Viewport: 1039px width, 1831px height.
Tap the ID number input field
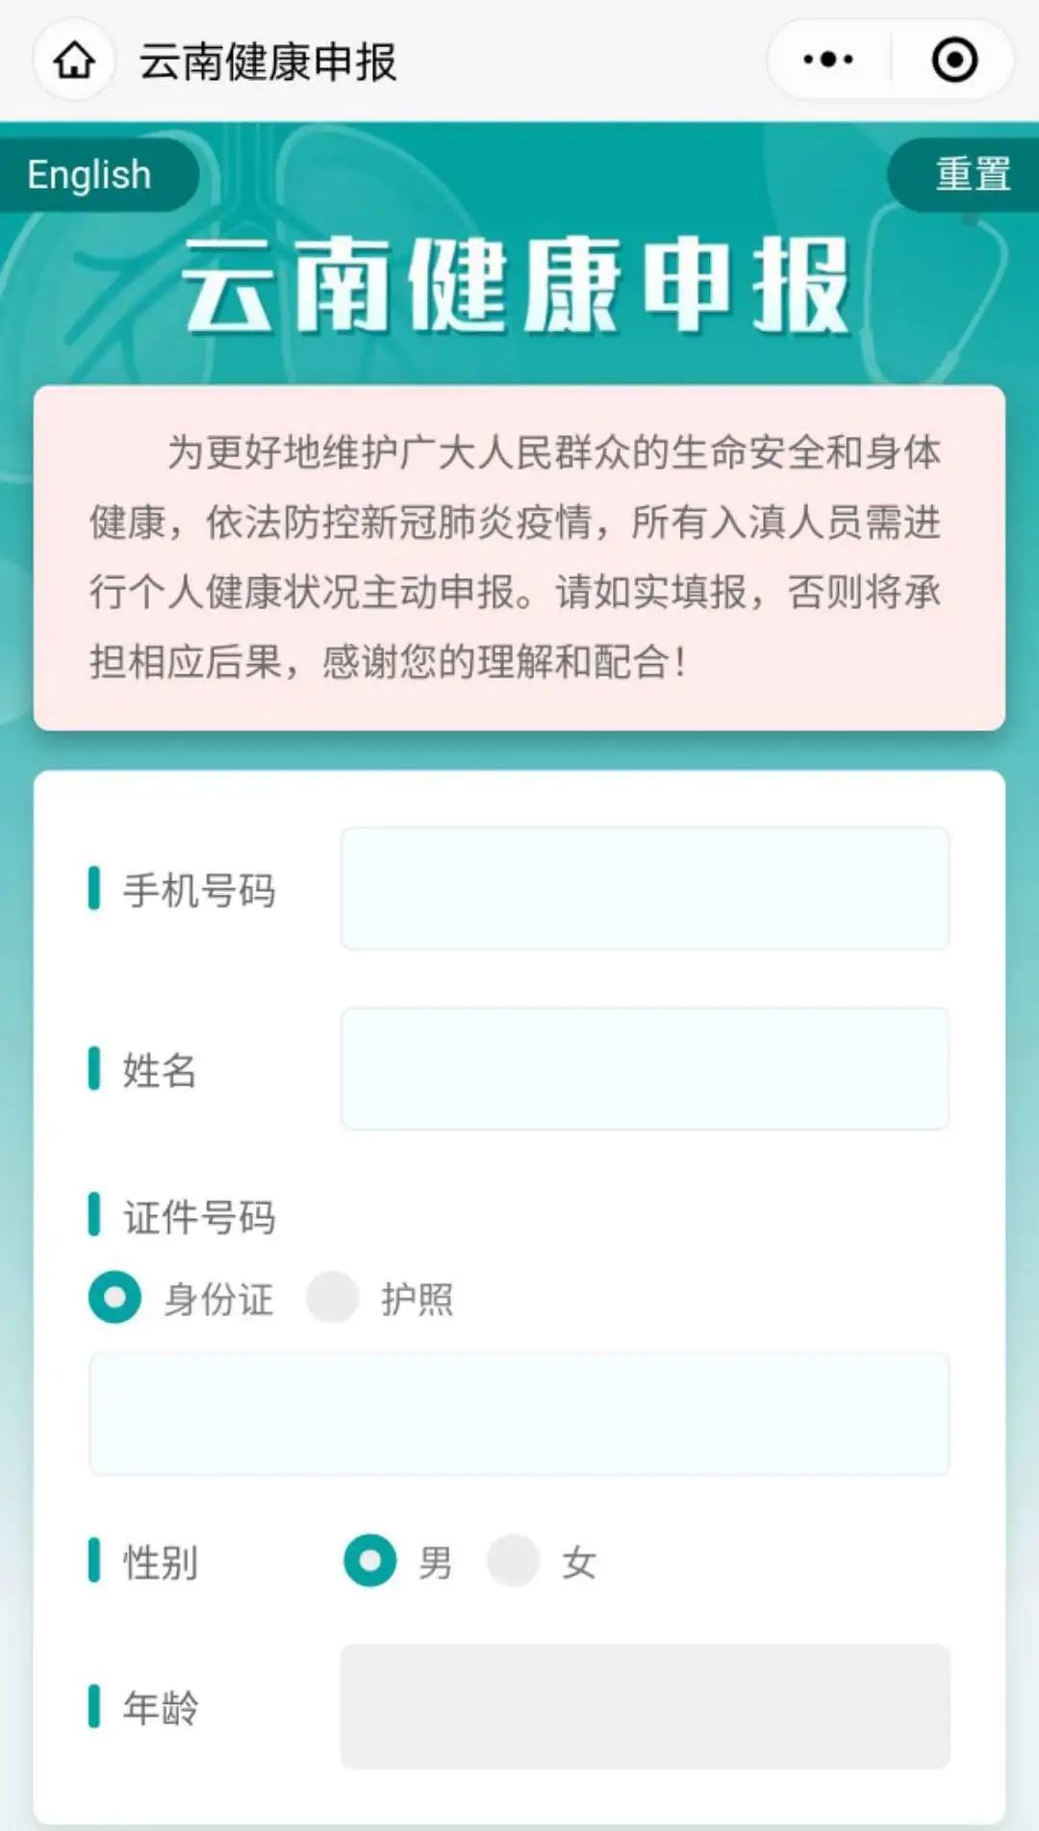tap(519, 1412)
